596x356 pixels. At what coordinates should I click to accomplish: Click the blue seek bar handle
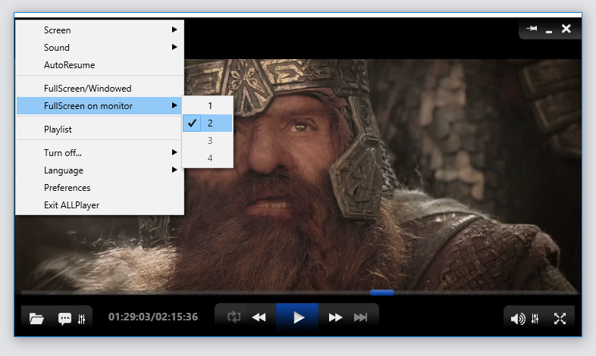381,292
